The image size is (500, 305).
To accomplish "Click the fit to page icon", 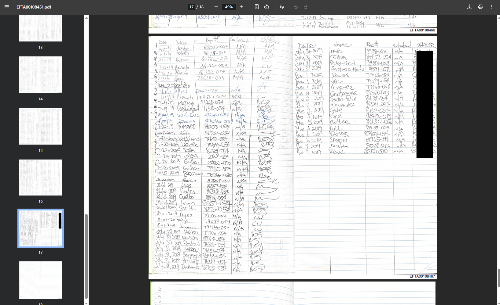I will click(x=257, y=7).
